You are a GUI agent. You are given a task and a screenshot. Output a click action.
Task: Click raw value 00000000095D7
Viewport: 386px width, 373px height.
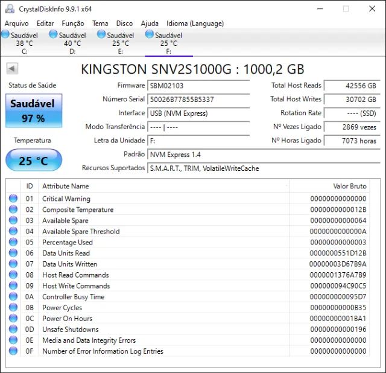(x=338, y=296)
